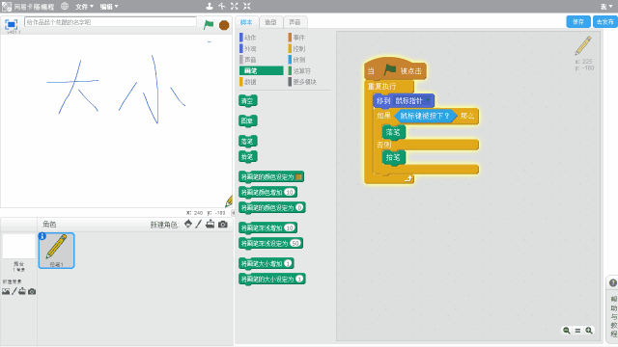Click the 落笔 block inside the script
Image resolution: width=618 pixels, height=347 pixels.
394,132
